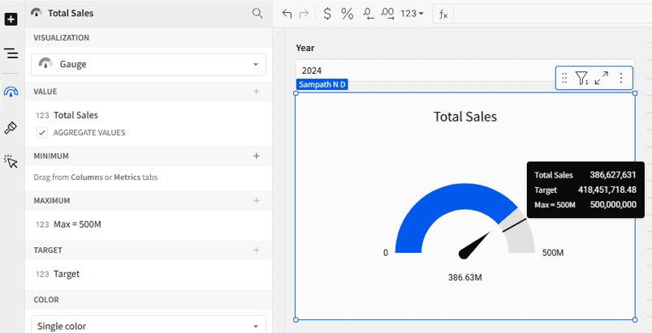
Task: Open the chart's three-dot more menu
Action: [621, 78]
